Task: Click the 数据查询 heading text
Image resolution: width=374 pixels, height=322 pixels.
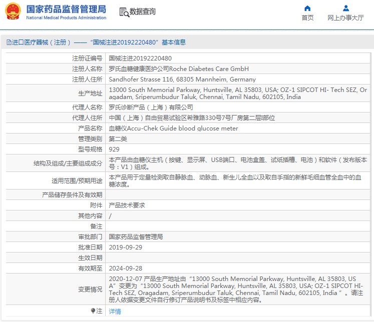Action: click(x=142, y=11)
